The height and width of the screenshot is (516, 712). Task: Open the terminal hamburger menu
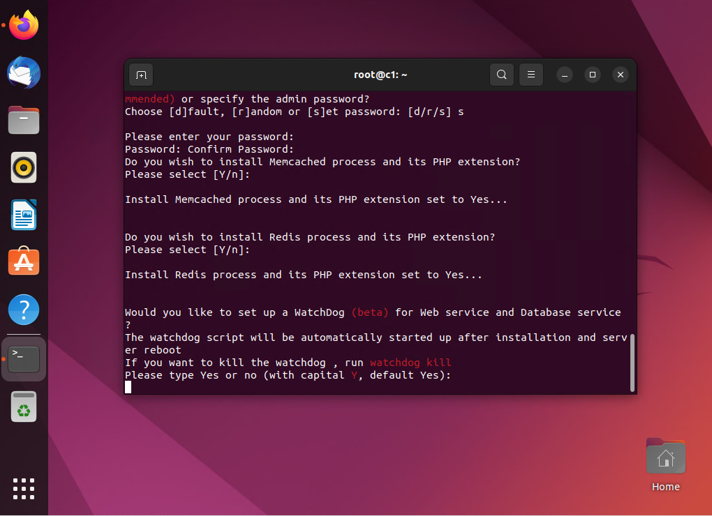pyautogui.click(x=531, y=75)
